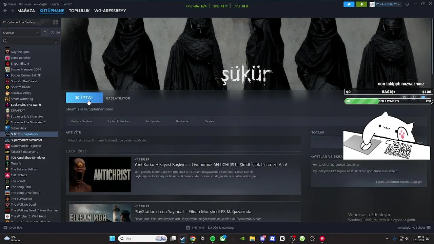
Task: Open ANTICHRIST news headline
Action: (211, 165)
